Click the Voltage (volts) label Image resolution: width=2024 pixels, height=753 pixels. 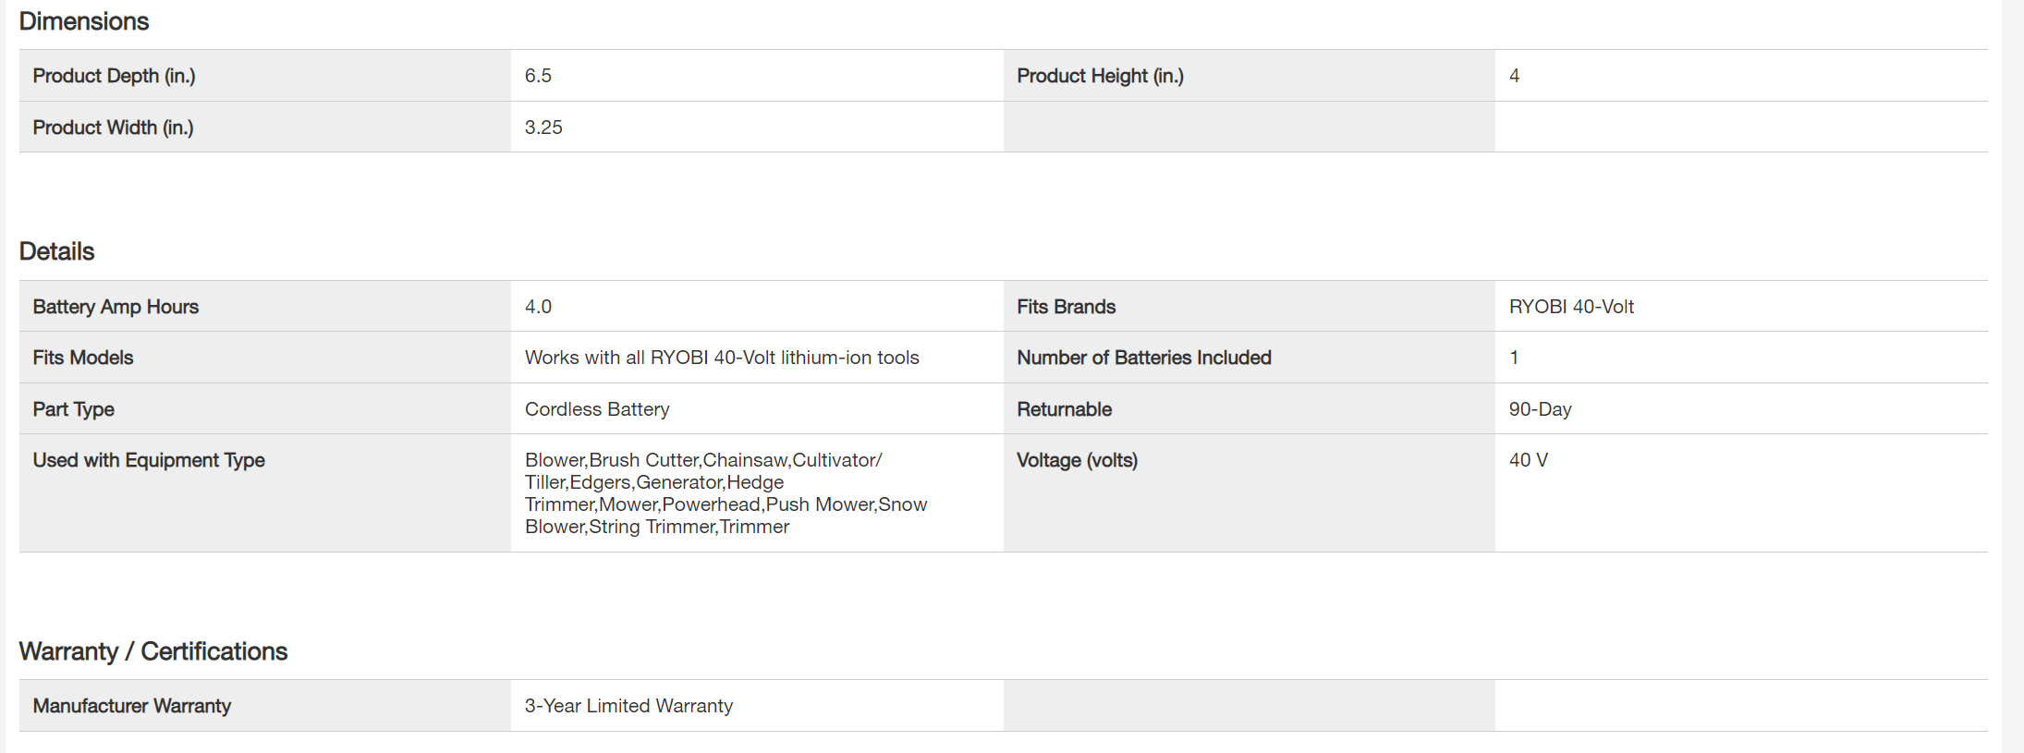pyautogui.click(x=1077, y=460)
